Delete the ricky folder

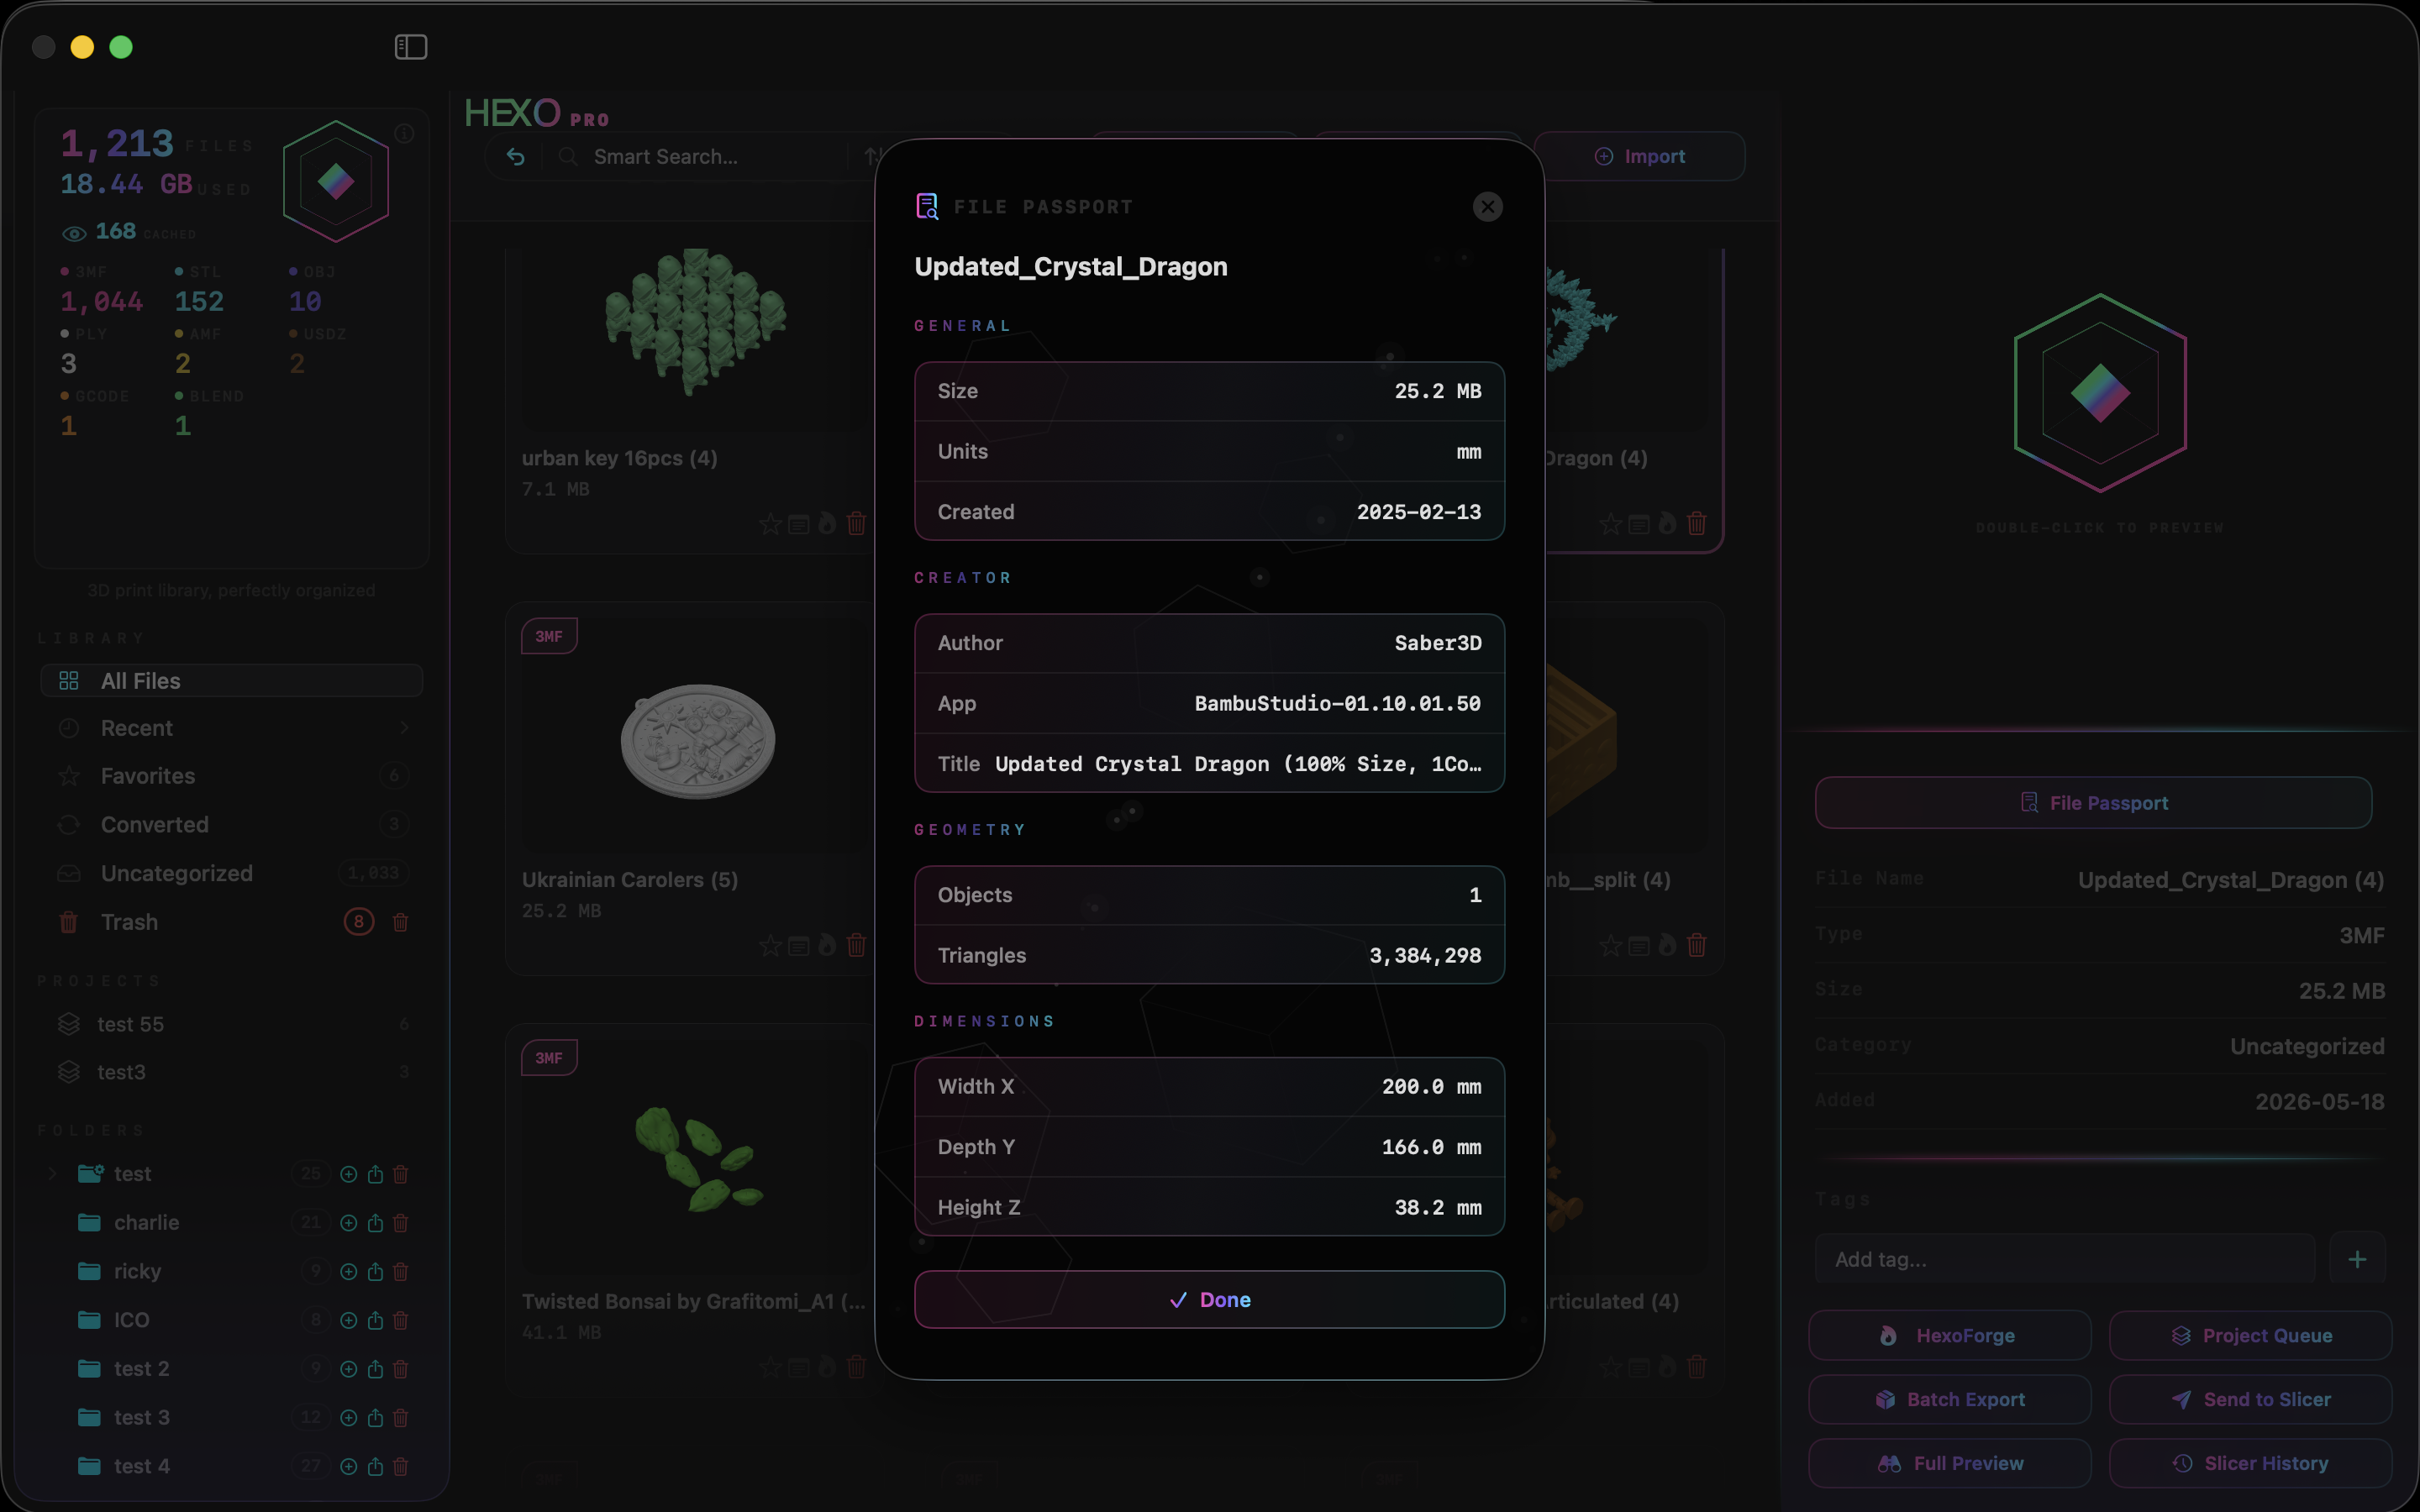(400, 1271)
